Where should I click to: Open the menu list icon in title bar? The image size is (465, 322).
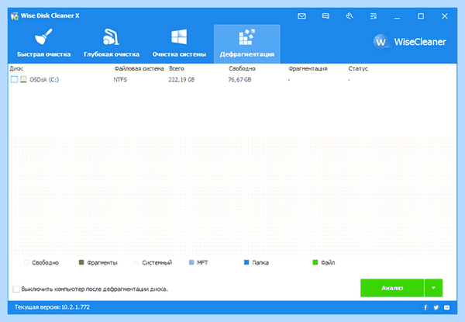click(374, 16)
